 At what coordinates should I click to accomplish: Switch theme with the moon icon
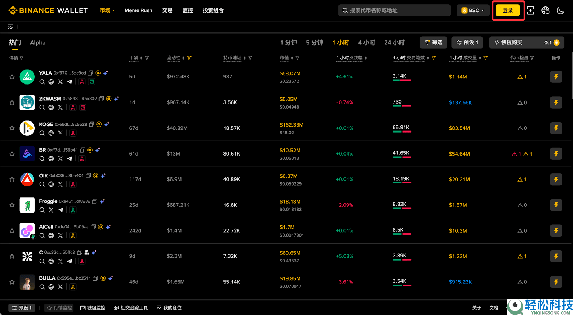click(560, 10)
